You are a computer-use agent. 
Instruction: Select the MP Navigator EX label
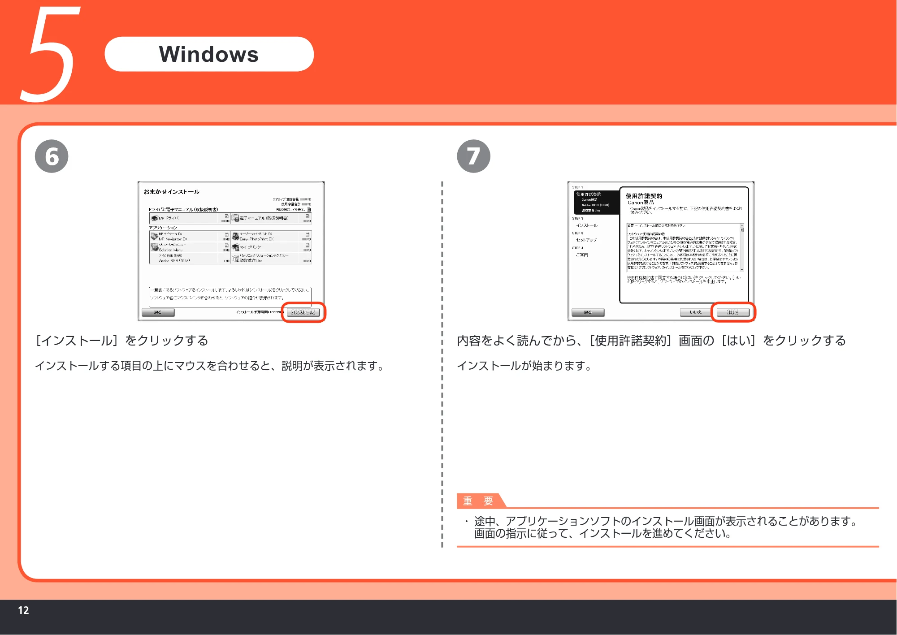(x=173, y=239)
